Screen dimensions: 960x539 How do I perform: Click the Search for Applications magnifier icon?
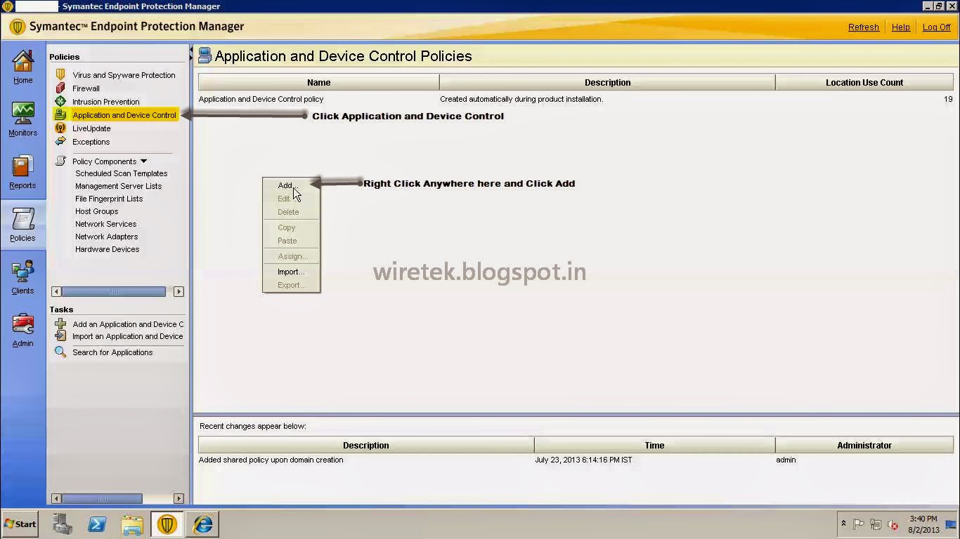tap(60, 352)
